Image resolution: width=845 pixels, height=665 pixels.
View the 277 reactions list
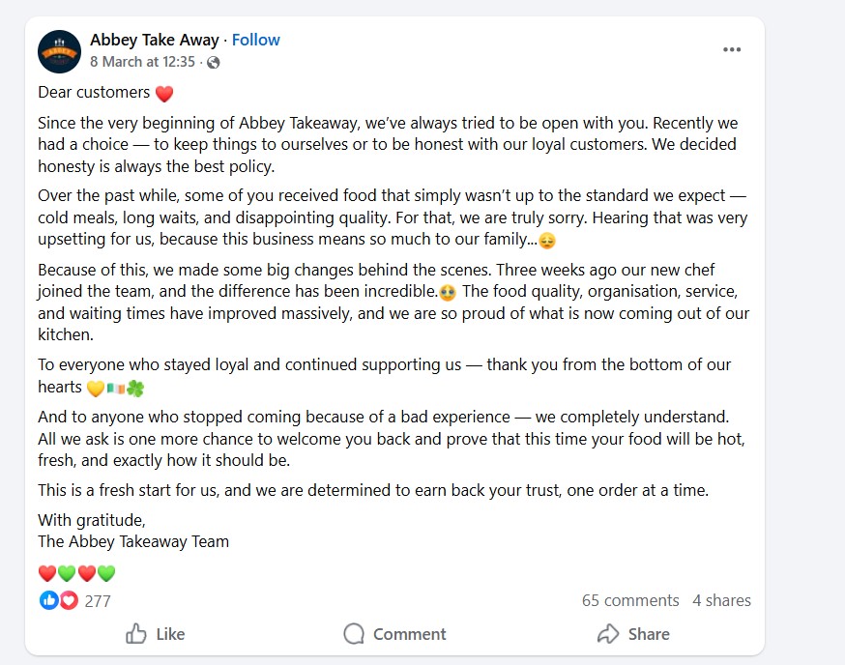(98, 600)
